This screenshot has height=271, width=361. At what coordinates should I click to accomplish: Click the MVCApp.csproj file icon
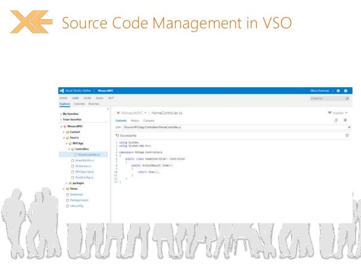tap(72, 172)
